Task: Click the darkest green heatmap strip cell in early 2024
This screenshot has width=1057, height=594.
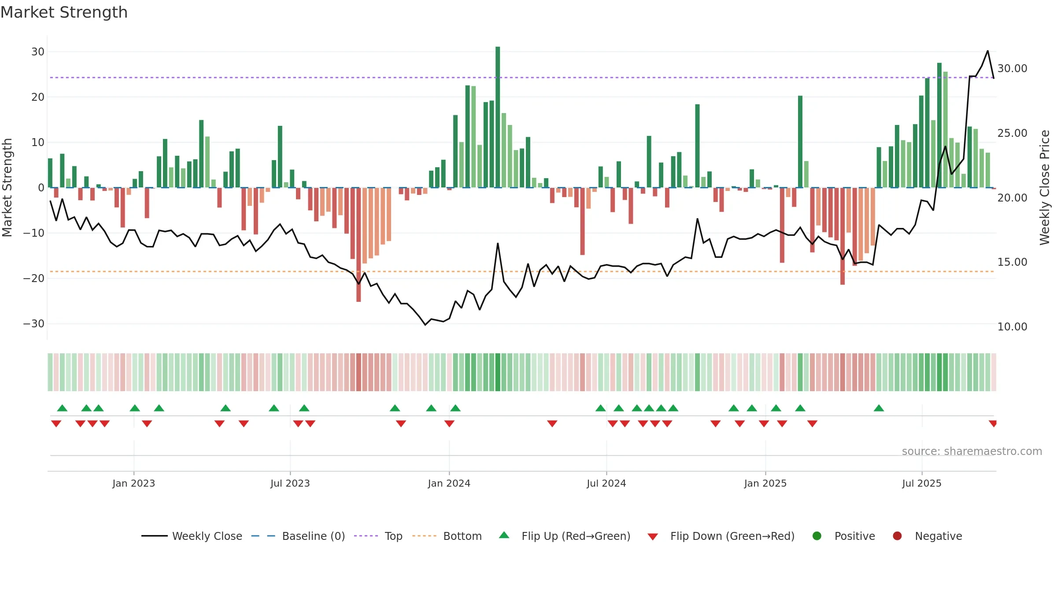Action: 498,372
